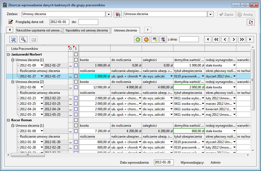Go to the next record with the single right chevron
Screen dimensions: 261x171
point(233,39)
